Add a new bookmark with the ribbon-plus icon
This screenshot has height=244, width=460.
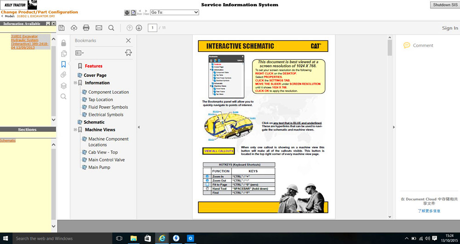tap(128, 53)
